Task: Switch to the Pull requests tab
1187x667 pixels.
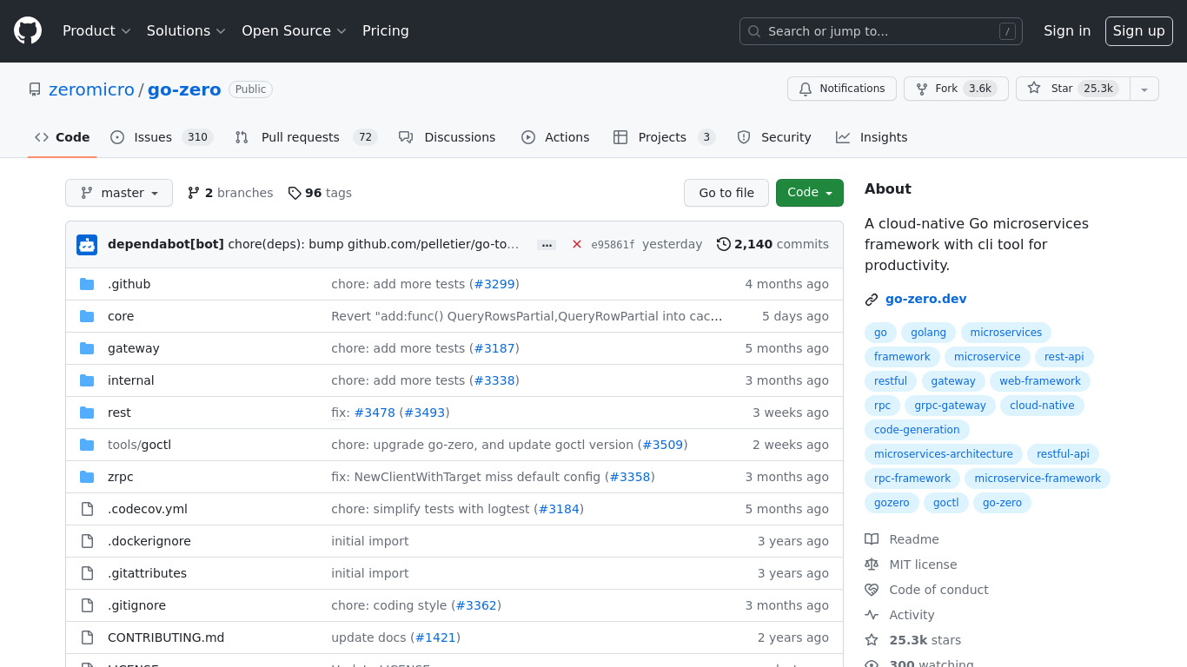Action: point(306,137)
